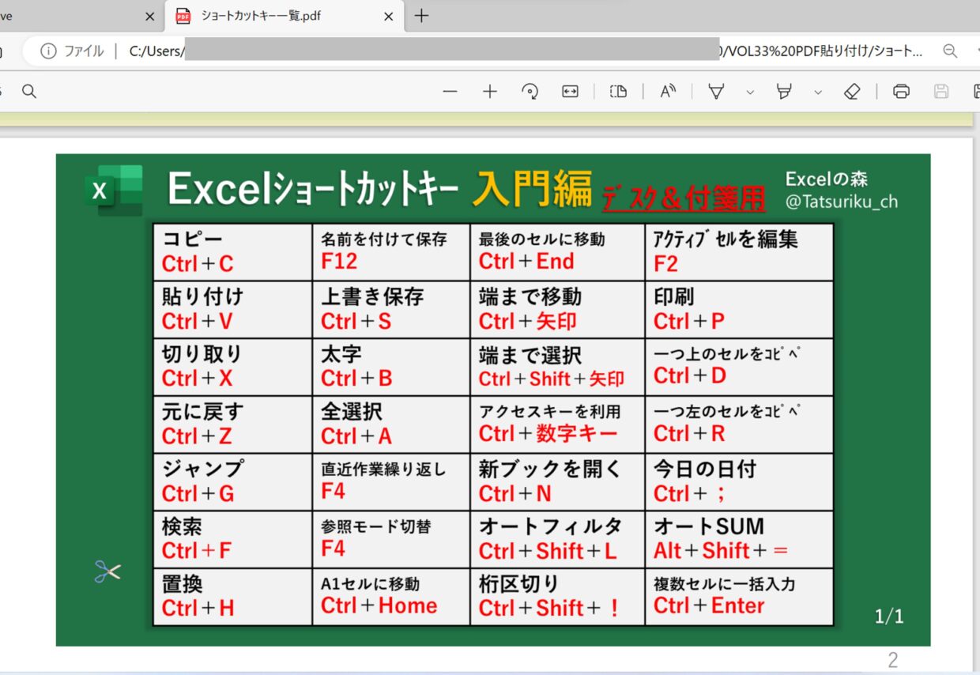
Task: Click the 今日の日付 cell
Action: click(740, 482)
